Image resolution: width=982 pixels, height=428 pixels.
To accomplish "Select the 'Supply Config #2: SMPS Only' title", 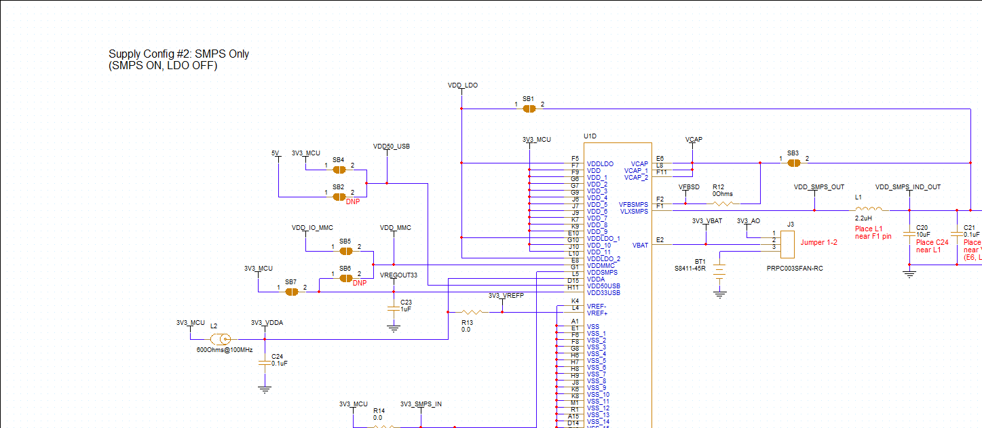I will point(178,54).
